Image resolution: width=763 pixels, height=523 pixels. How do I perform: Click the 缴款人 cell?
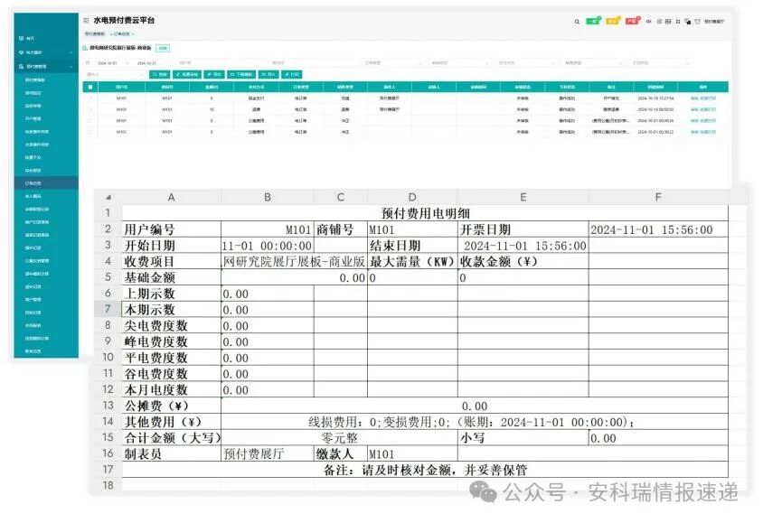341,453
